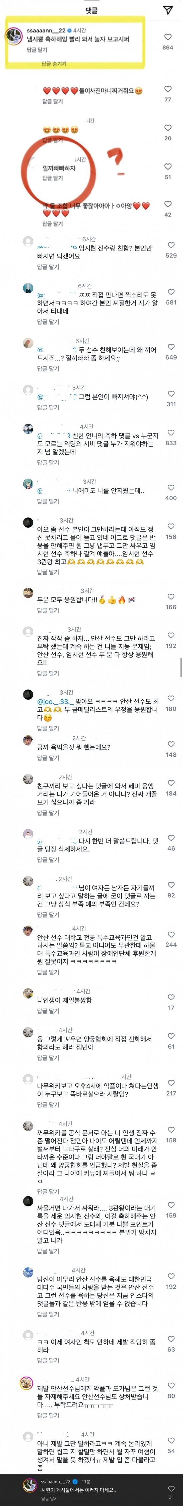Reply to the 낄끼빠빠하자 comment

52,178
